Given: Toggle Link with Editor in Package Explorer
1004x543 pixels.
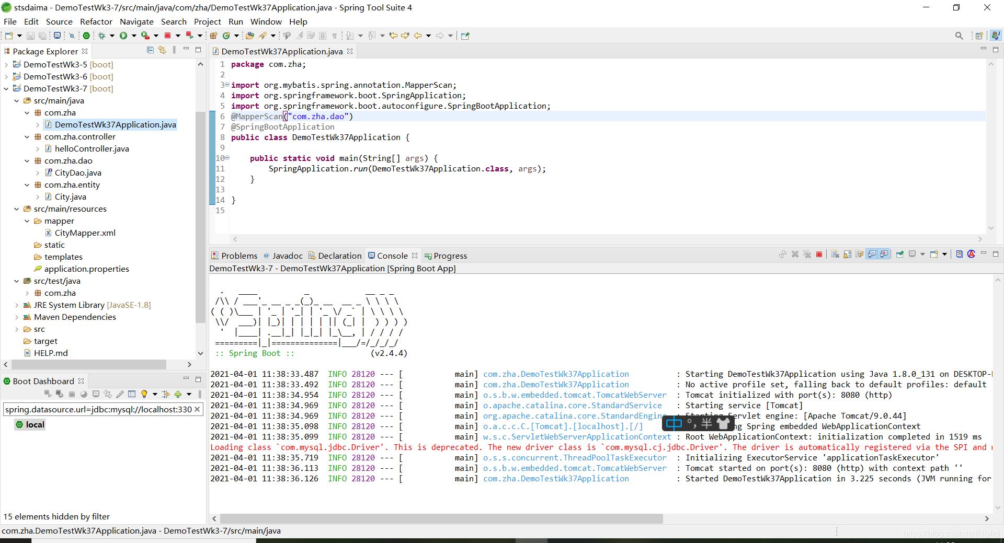Looking at the screenshot, I should coord(162,50).
